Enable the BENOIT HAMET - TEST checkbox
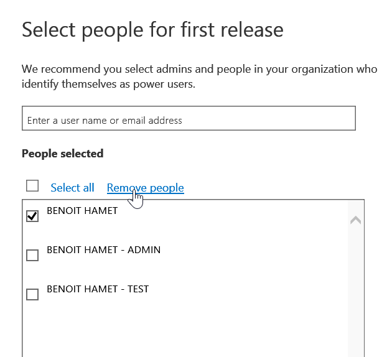387x357 pixels. (x=32, y=294)
